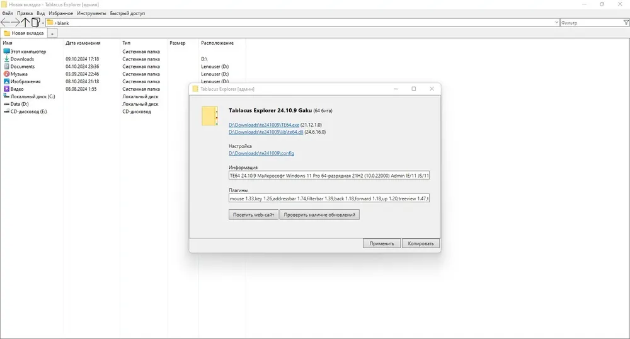Click the CD-дисковод type cell
Viewport: 630px width, 339px height.
point(137,112)
